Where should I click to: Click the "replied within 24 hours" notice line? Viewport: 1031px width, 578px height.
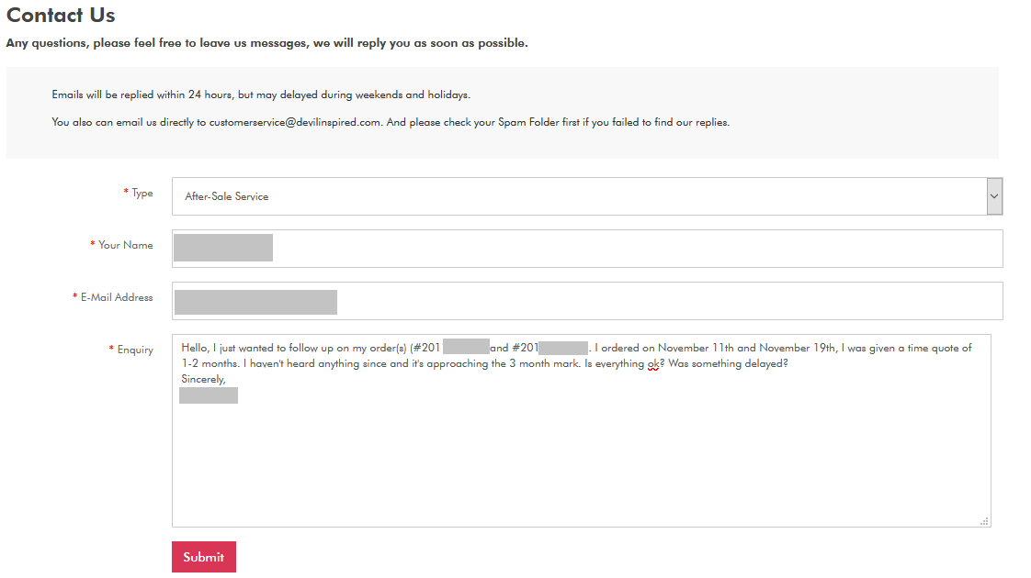[261, 94]
